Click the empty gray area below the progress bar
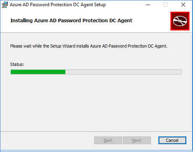This screenshot has width=193, height=152. tap(96, 103)
